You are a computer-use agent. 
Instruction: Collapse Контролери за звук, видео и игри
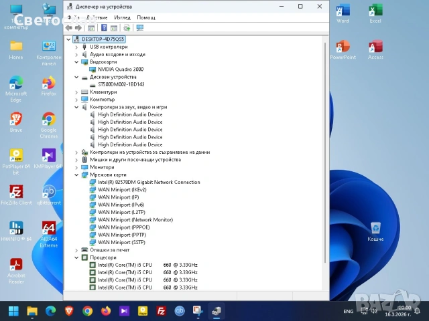(76, 107)
